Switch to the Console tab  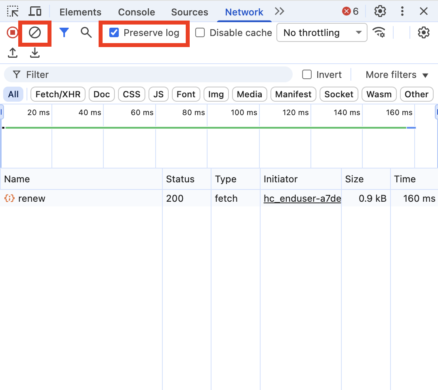point(137,12)
